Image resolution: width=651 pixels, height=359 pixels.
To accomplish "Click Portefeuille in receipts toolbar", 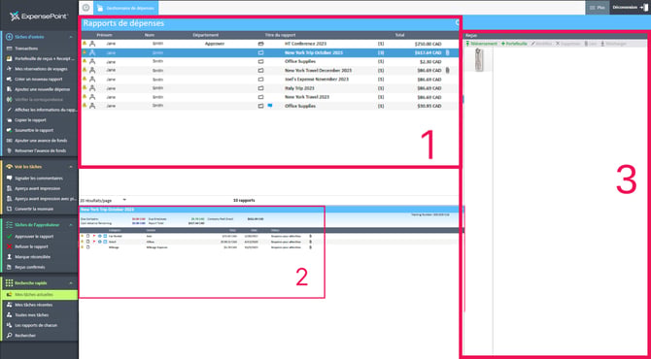I will 514,44.
